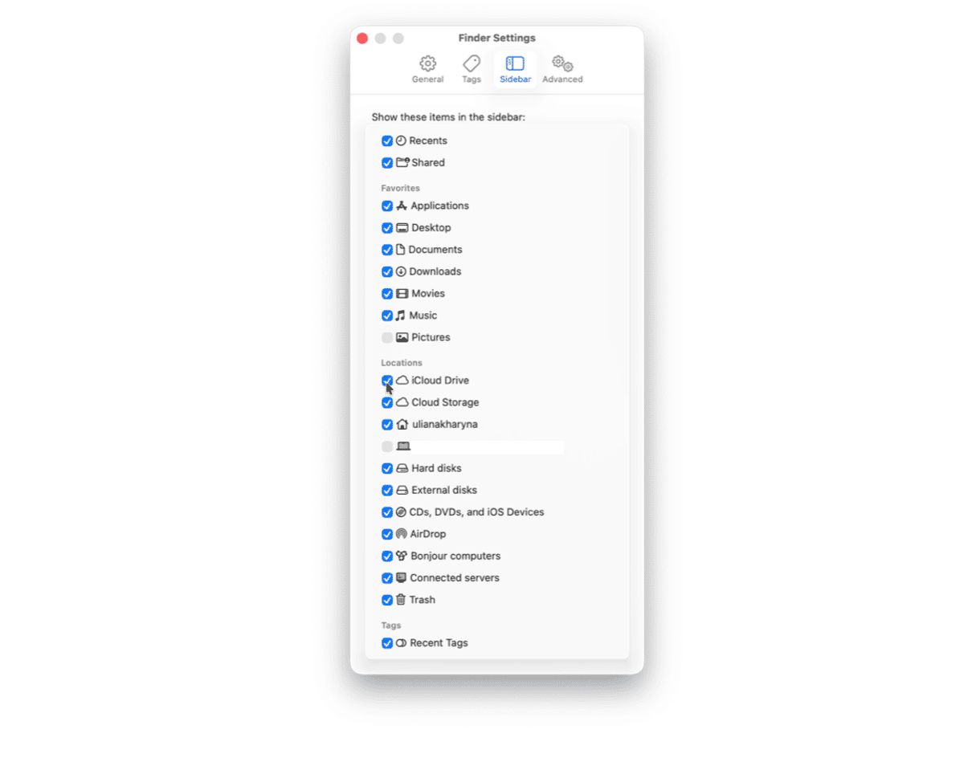
Task: Click the Recent Tags label
Action: tap(439, 643)
